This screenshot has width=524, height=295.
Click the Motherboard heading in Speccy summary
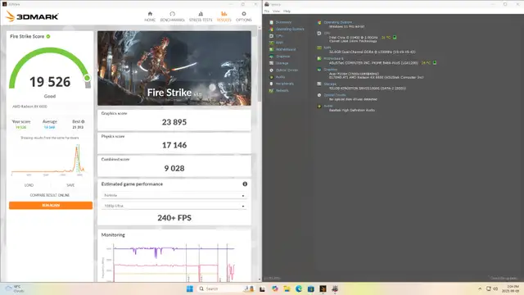point(333,58)
